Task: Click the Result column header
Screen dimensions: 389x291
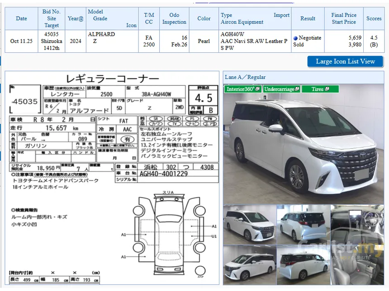Action: pos(308,18)
